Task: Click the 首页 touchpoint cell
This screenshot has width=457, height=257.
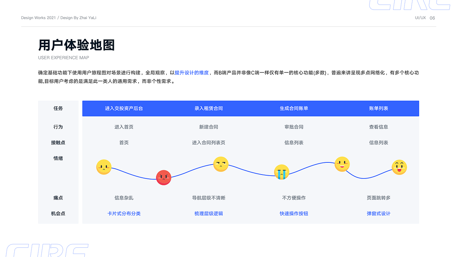Action: click(124, 143)
